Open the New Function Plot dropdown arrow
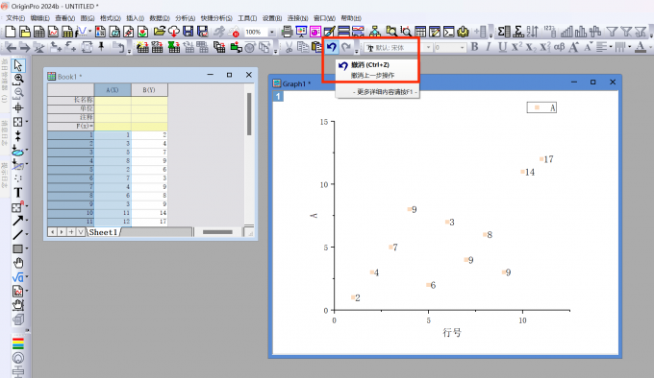This screenshot has height=378, width=654. 89,32
